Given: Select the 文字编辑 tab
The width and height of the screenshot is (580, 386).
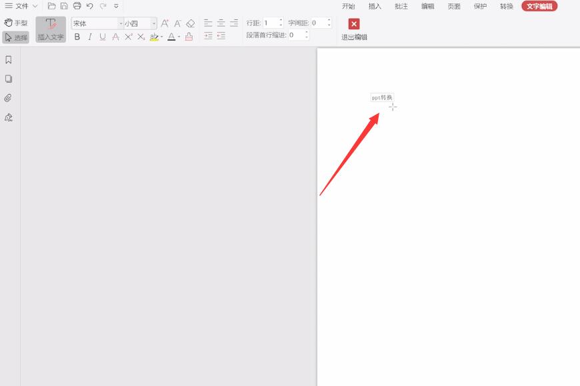Looking at the screenshot, I should 539,6.
